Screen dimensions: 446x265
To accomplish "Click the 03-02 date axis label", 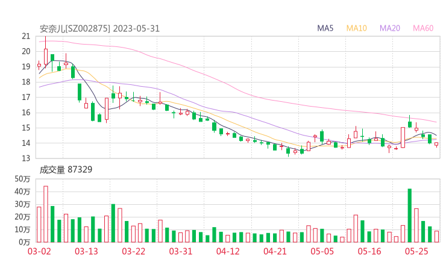I will point(39,251).
